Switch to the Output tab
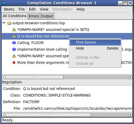134x124 pixels. [47, 16]
